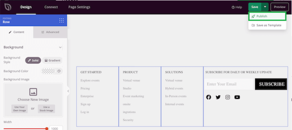292x130 pixels.
Task: Select the Gradient background style
Action: point(52,60)
